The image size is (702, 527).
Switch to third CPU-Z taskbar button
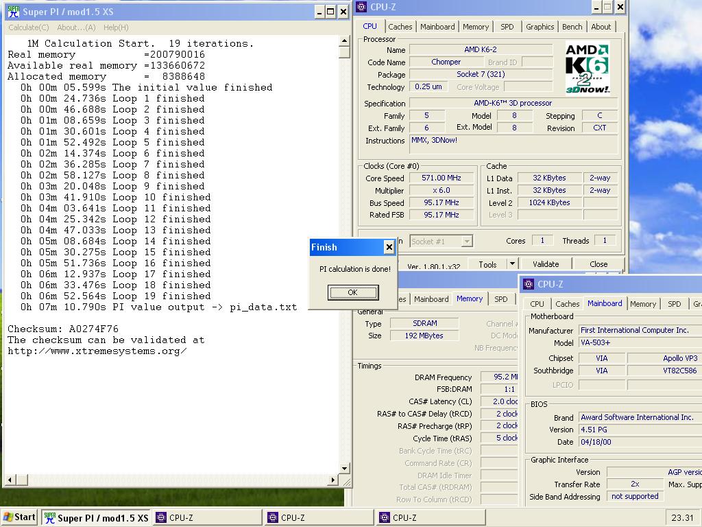(431, 517)
